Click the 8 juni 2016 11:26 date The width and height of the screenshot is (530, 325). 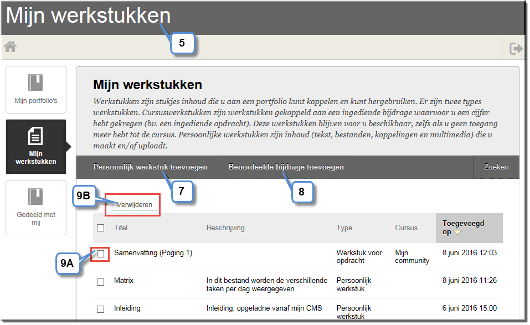pos(470,280)
